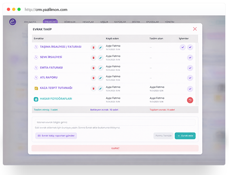Click the Kayıt eden column header

[112, 38]
